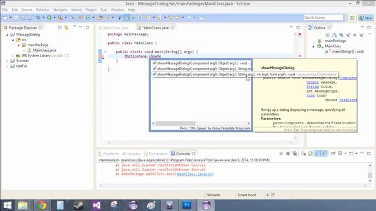
Task: Remove all terminated launches in the Console
Action: click(x=295, y=154)
